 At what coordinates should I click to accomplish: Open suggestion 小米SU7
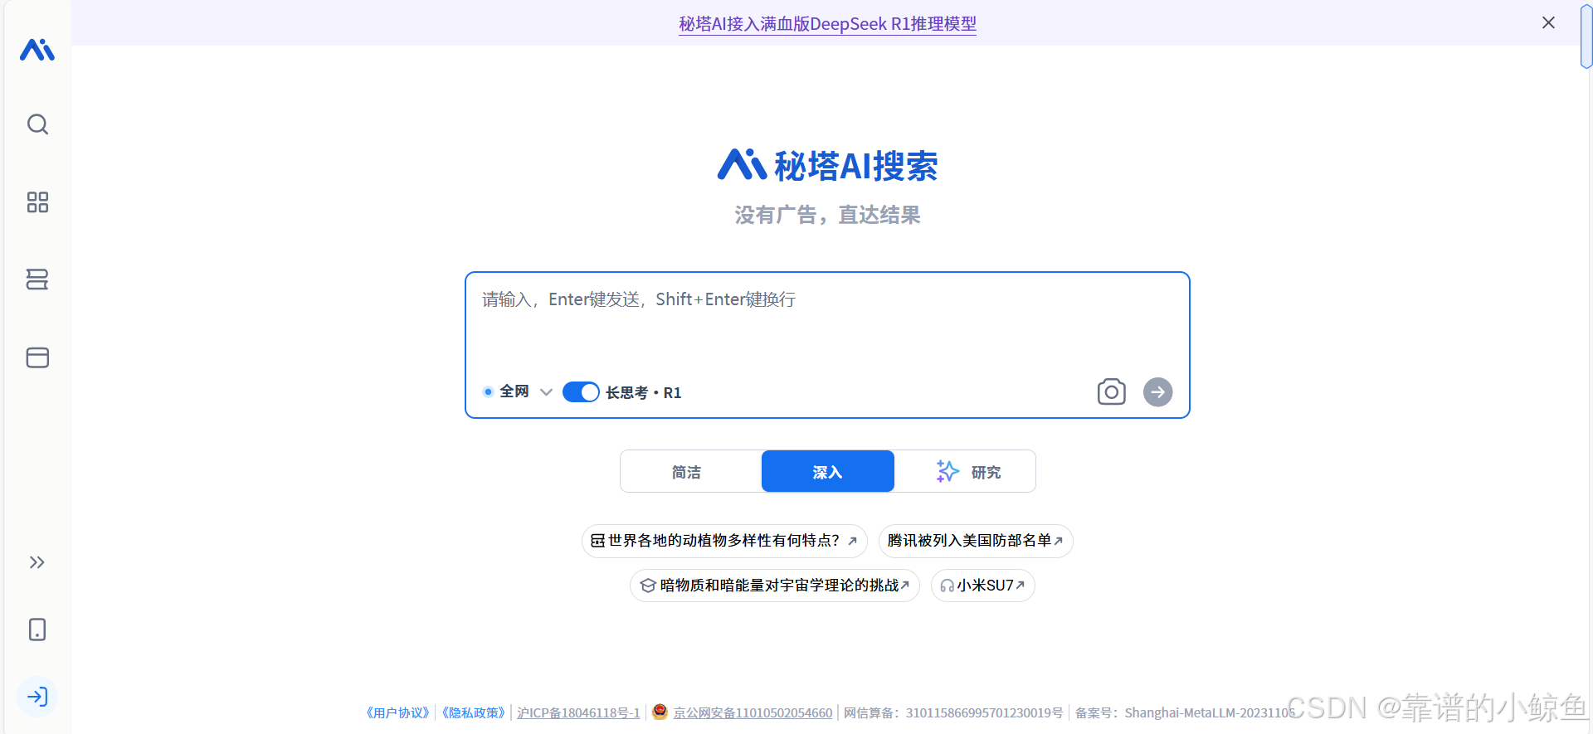(x=982, y=586)
